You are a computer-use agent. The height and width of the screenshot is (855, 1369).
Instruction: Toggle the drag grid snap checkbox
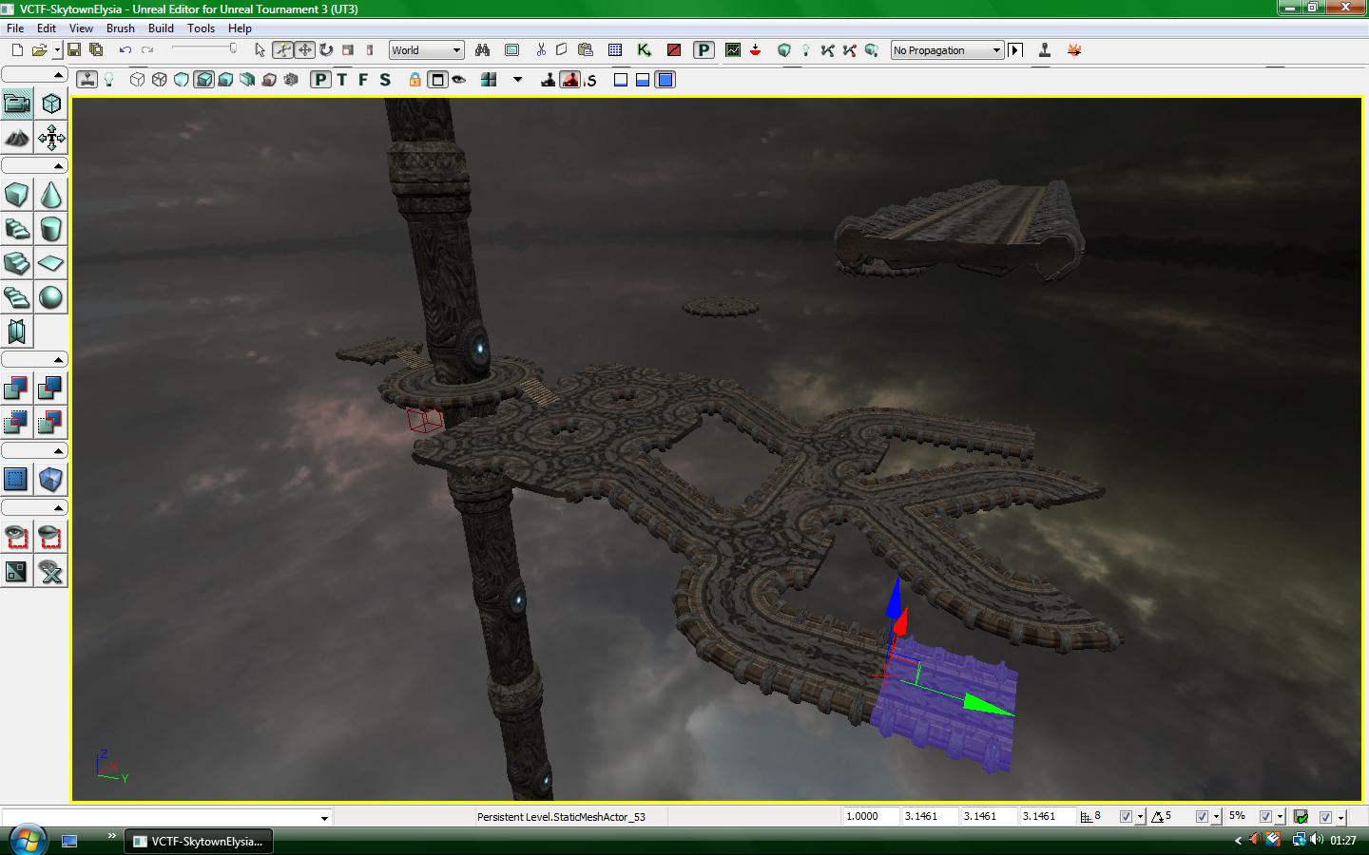click(1126, 816)
